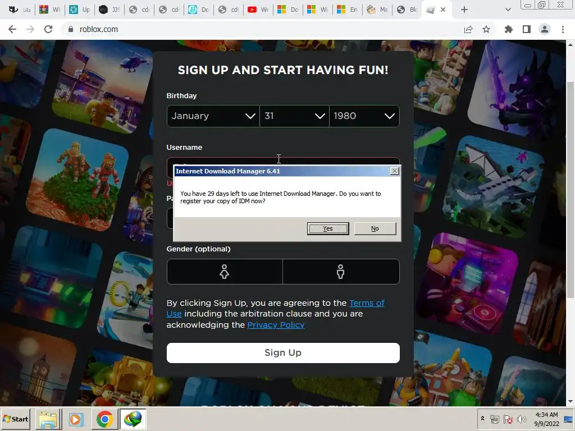575x431 pixels.
Task: Go back to the previous page
Action: [x=12, y=29]
